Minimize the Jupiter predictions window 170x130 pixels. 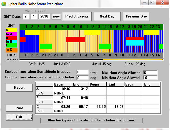pos(145,2)
